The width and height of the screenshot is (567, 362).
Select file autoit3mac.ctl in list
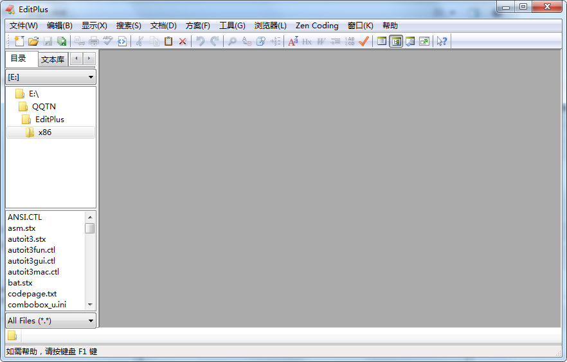pos(33,271)
